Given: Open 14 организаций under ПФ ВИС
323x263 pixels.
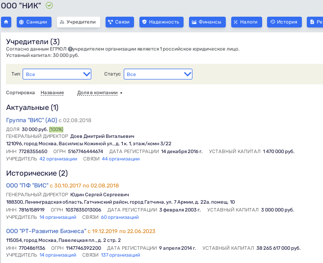Looking at the screenshot, I should click(58, 217).
